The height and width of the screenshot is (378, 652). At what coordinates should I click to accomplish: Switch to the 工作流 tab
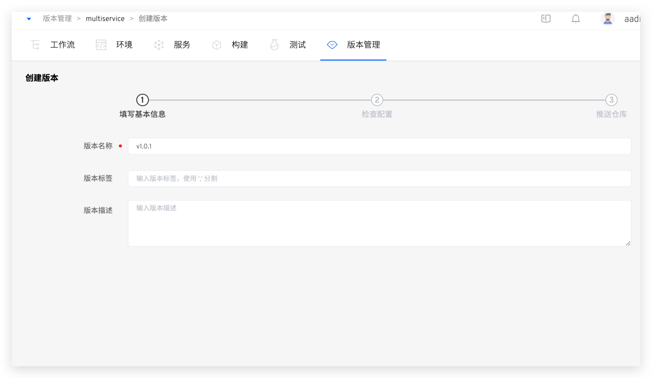coord(62,45)
